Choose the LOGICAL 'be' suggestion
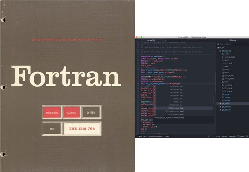 (x=183, y=99)
